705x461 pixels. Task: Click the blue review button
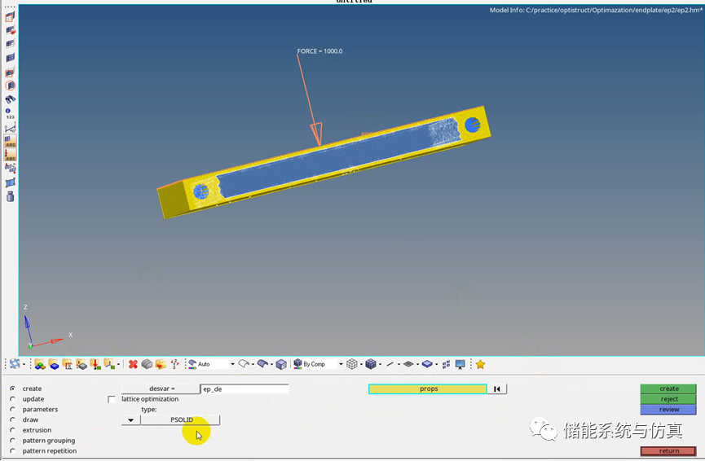(668, 410)
